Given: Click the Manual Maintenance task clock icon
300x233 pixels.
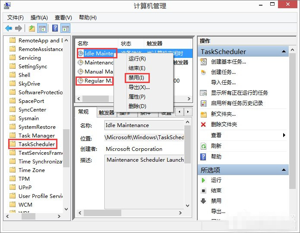Looking at the screenshot, I should coord(81,71).
